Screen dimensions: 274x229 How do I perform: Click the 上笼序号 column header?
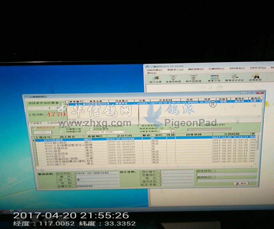43,137
